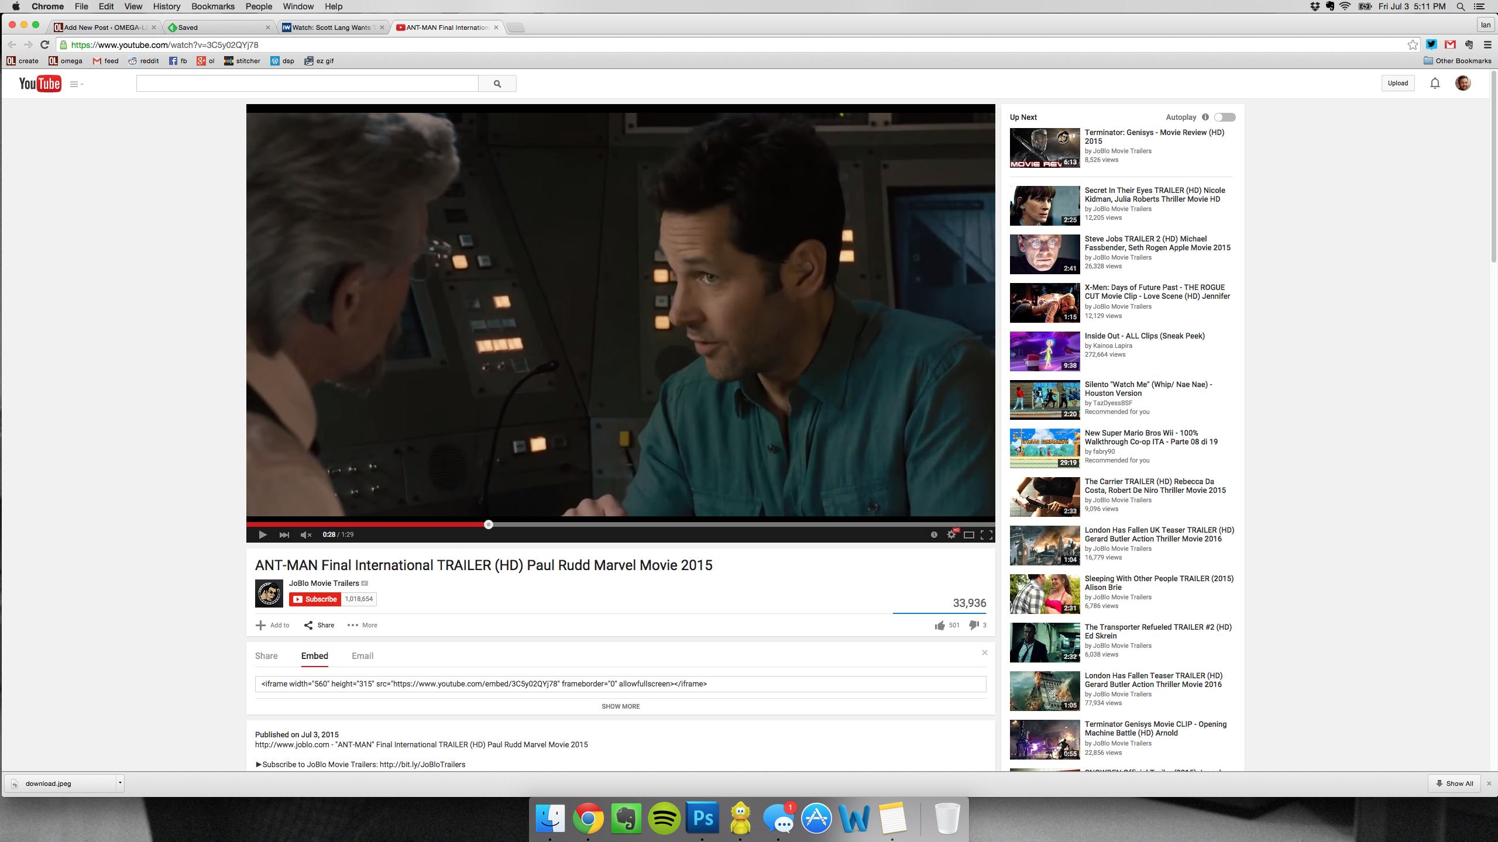Open Photoshop from the dock
Screen dimensions: 1498x842
702,818
